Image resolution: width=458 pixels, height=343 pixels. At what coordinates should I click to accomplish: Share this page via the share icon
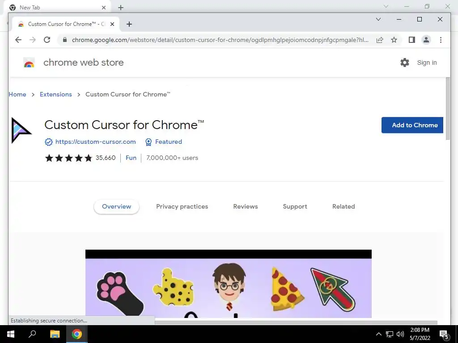point(380,40)
